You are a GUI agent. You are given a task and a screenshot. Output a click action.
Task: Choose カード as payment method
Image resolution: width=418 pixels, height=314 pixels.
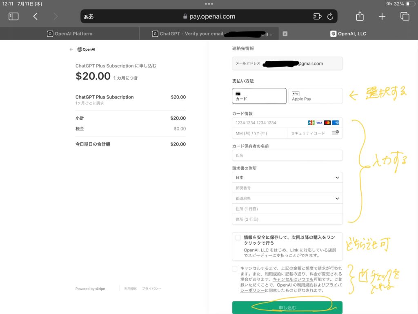click(259, 96)
